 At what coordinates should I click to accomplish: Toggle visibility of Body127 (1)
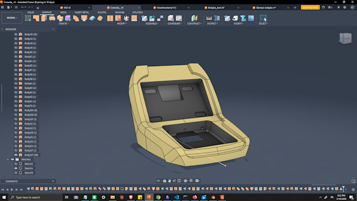click(16, 151)
